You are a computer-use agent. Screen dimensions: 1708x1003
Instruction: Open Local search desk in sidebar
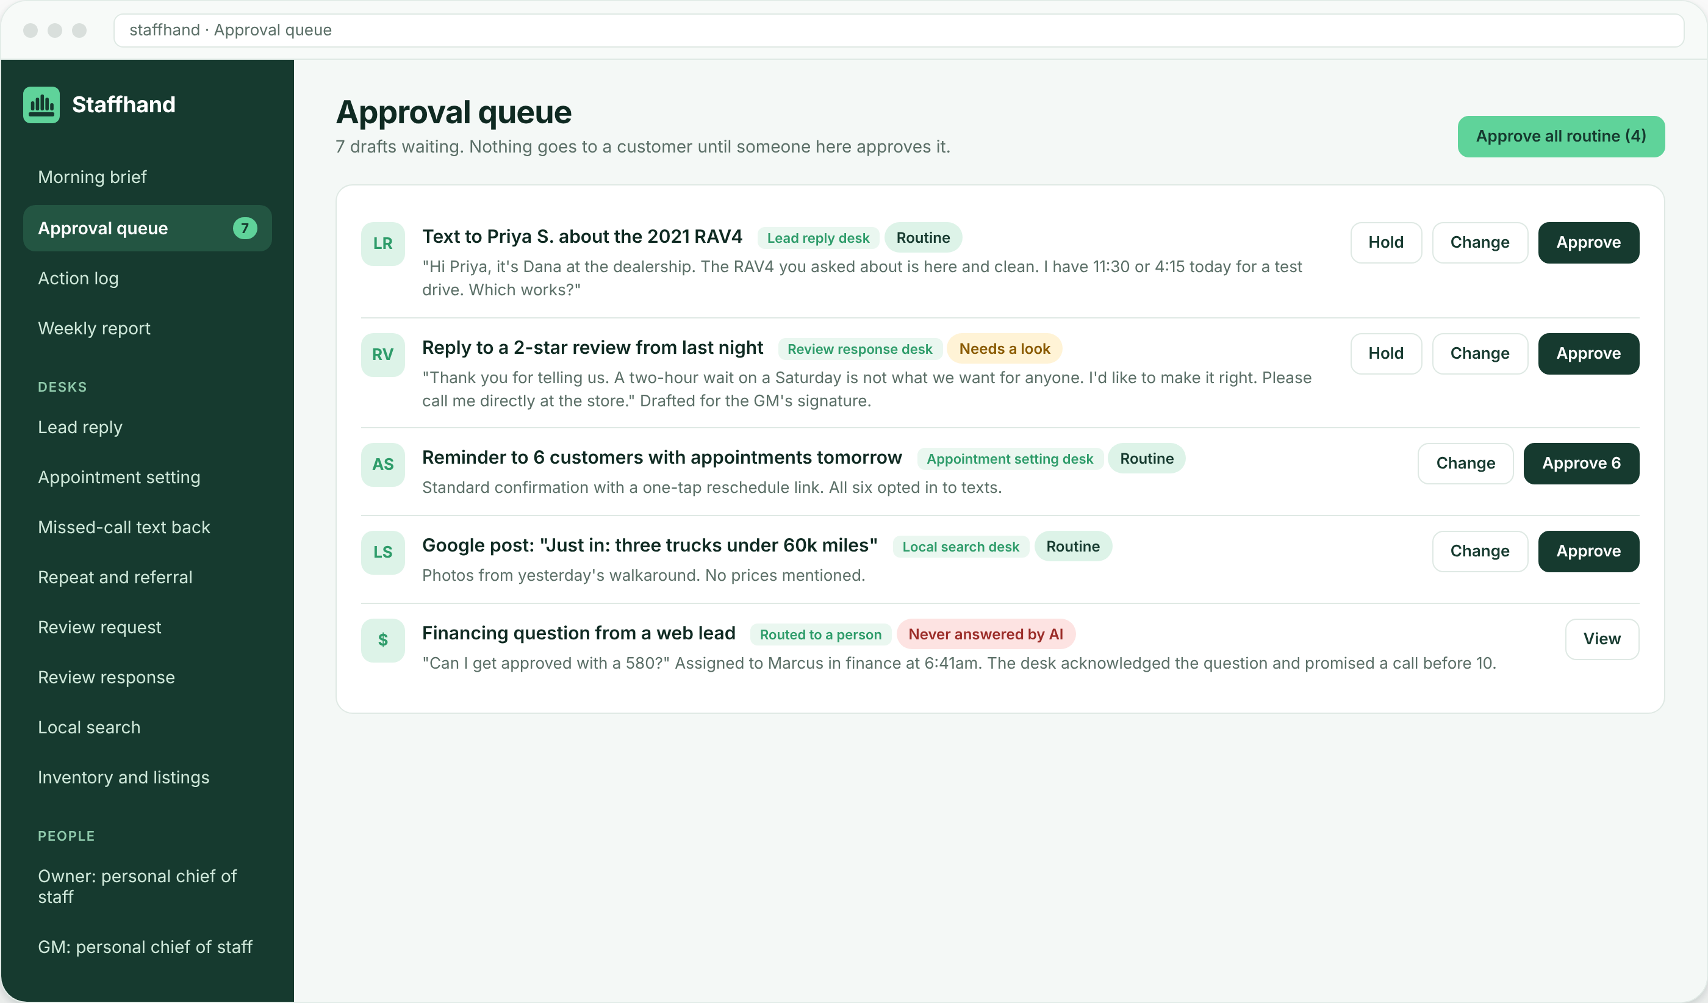point(147,728)
